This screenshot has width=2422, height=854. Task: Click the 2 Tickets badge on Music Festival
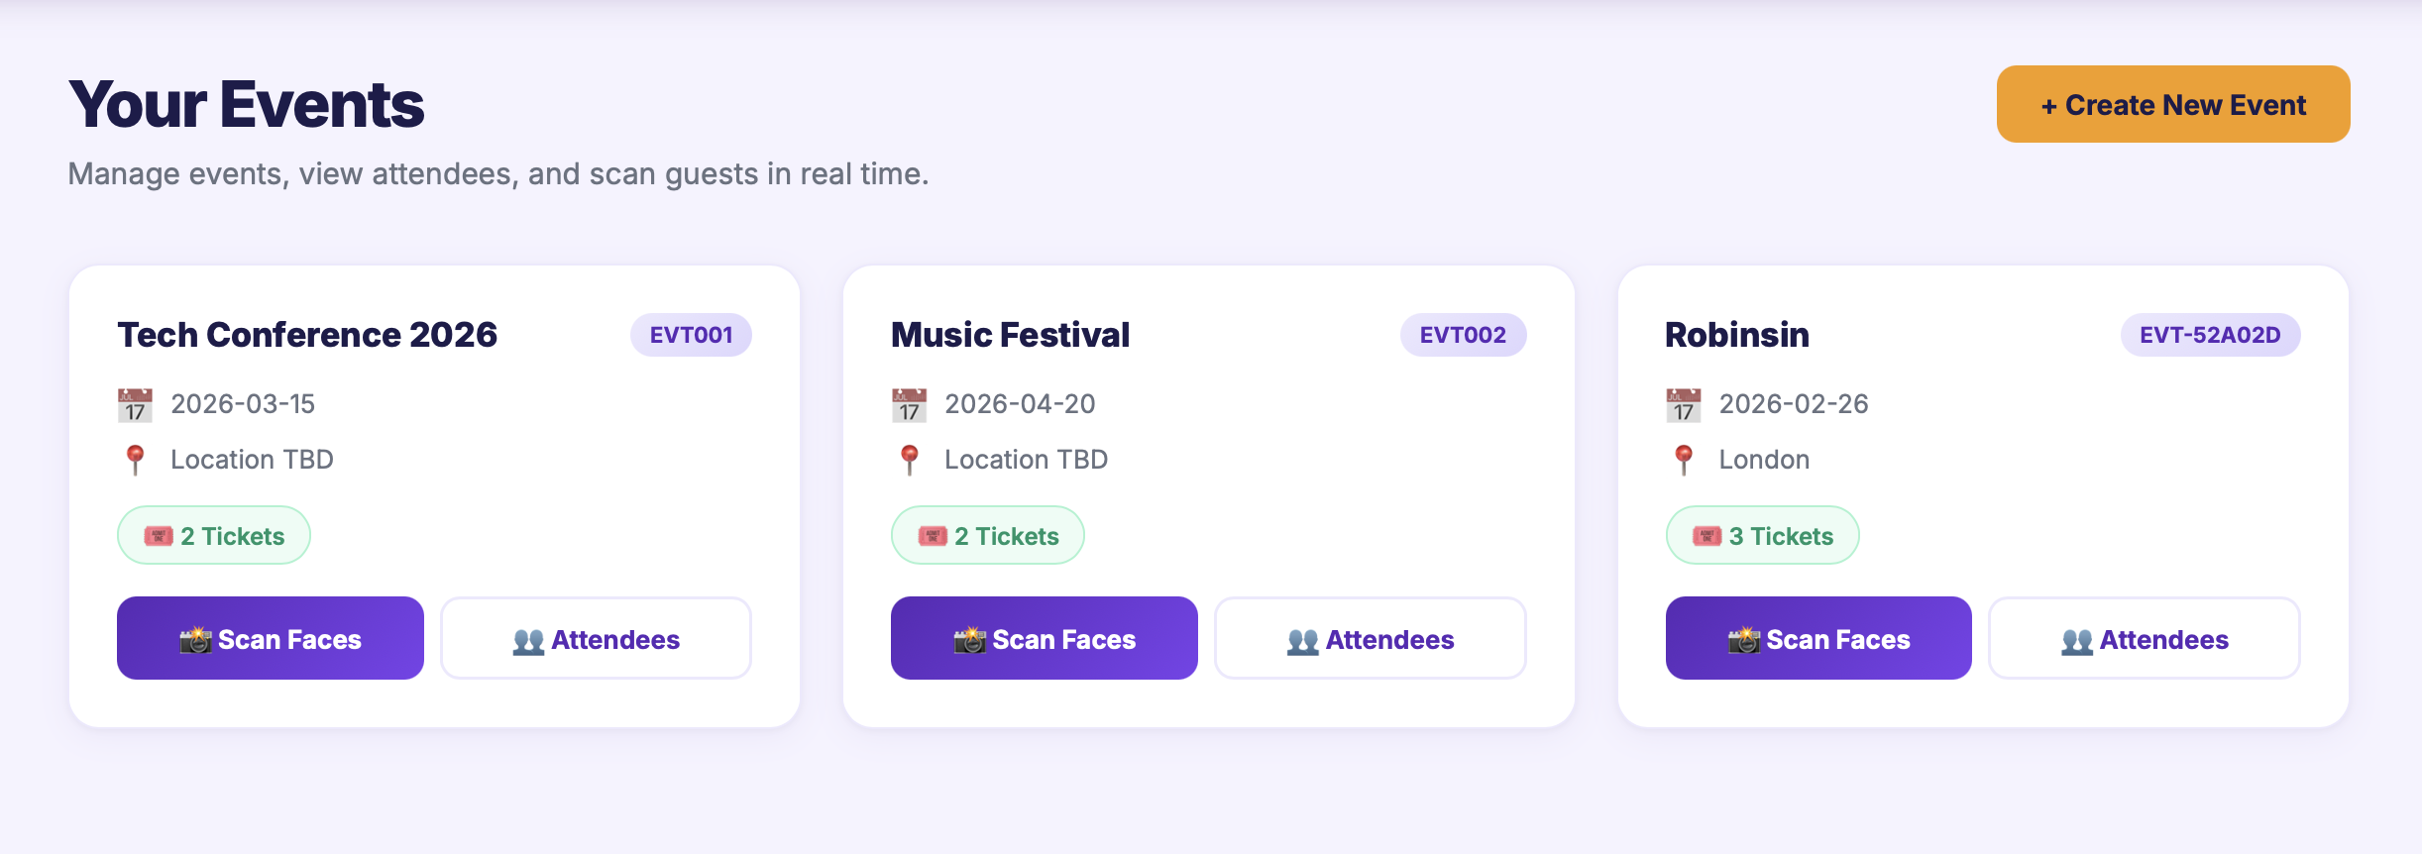point(987,536)
